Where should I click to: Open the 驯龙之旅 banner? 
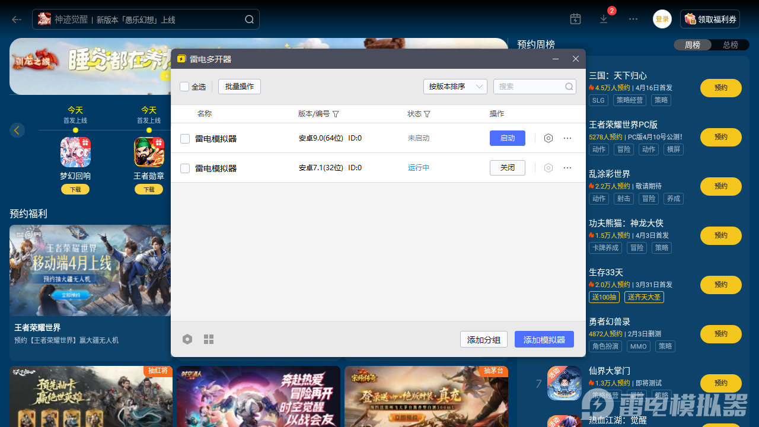pos(90,66)
